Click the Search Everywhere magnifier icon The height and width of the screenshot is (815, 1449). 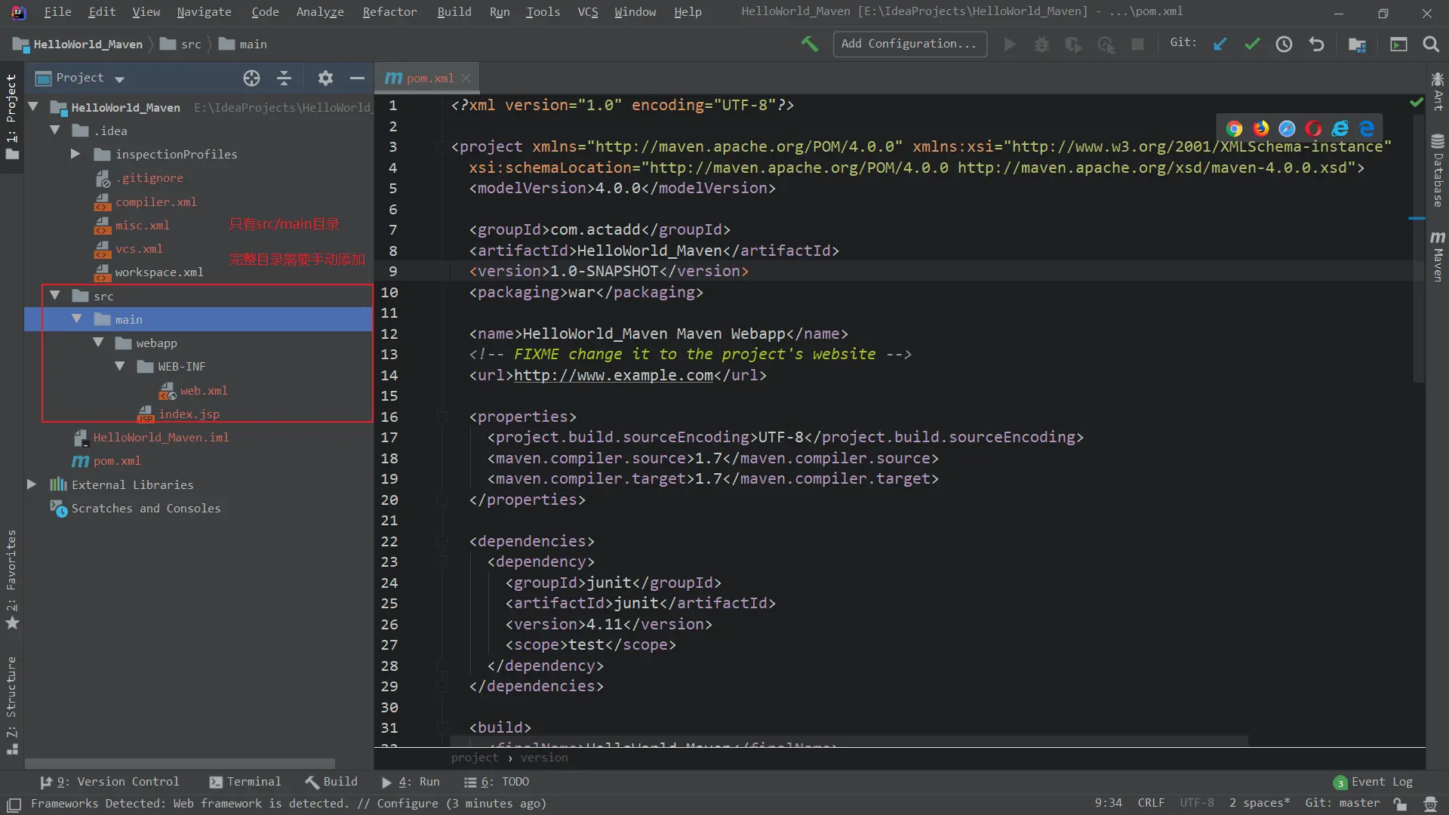click(x=1431, y=45)
